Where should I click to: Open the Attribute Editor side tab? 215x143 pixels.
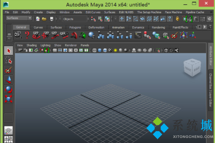pyautogui.click(x=211, y=57)
